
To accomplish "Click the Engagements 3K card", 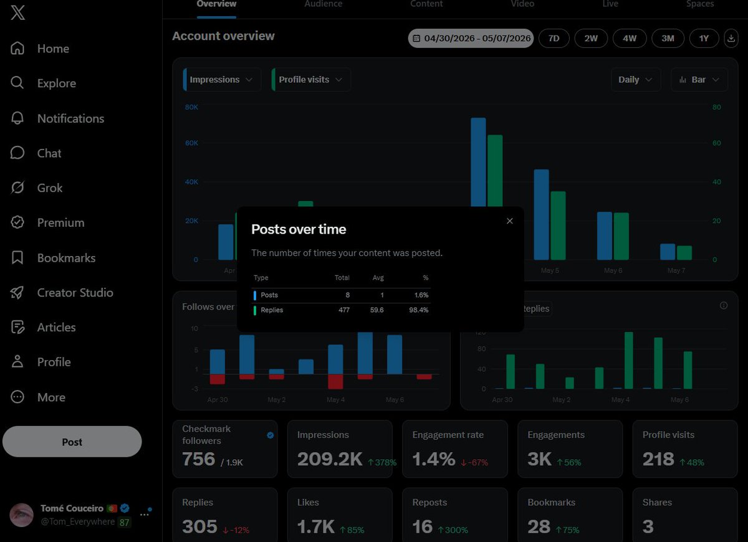I will click(570, 449).
